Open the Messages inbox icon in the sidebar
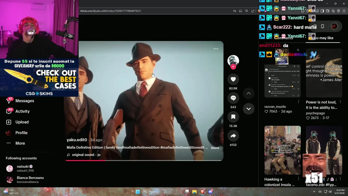The height and width of the screenshot is (196, 348). [x=9, y=101]
